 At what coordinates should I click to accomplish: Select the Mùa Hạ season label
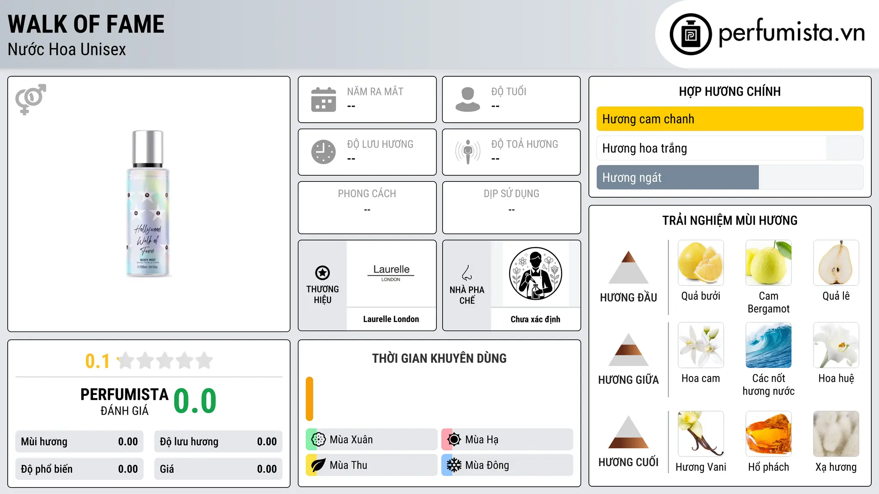tap(482, 440)
